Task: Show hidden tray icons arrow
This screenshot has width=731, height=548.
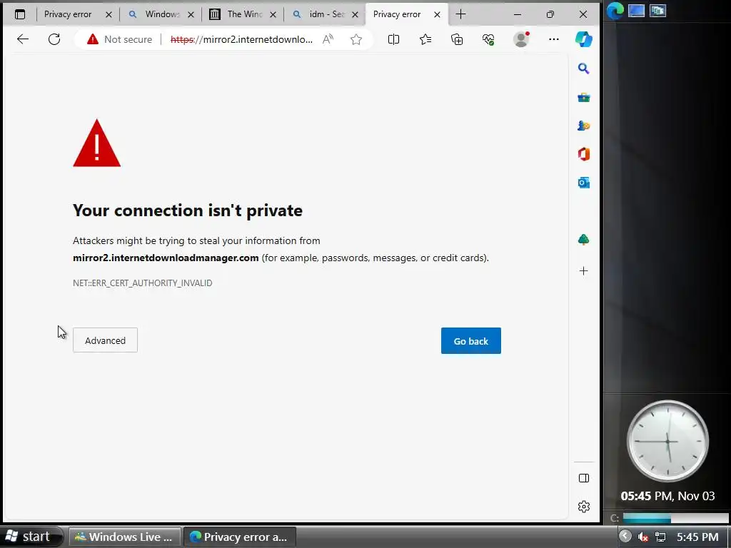Action: click(625, 536)
